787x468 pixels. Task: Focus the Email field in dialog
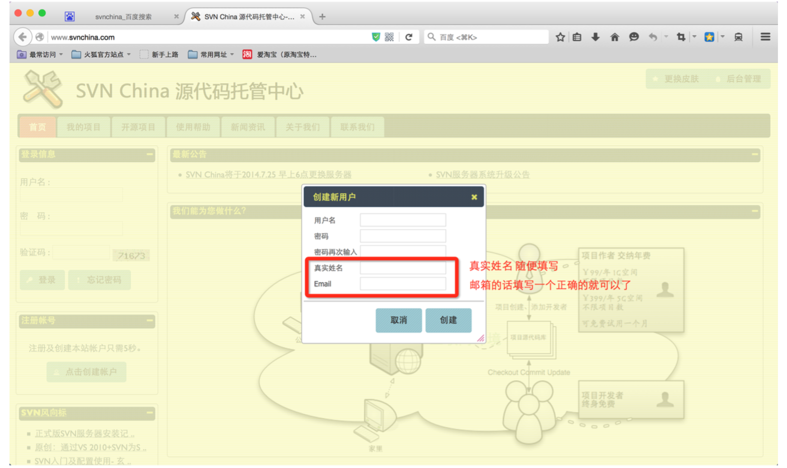tap(403, 284)
